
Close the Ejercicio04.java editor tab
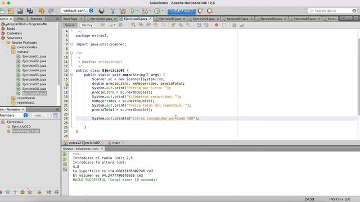pyautogui.click(x=218, y=19)
